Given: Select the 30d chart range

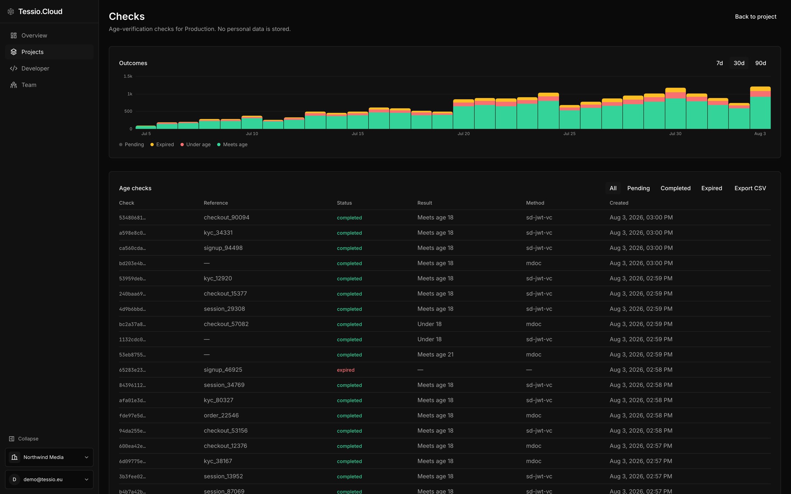Looking at the screenshot, I should pos(739,63).
